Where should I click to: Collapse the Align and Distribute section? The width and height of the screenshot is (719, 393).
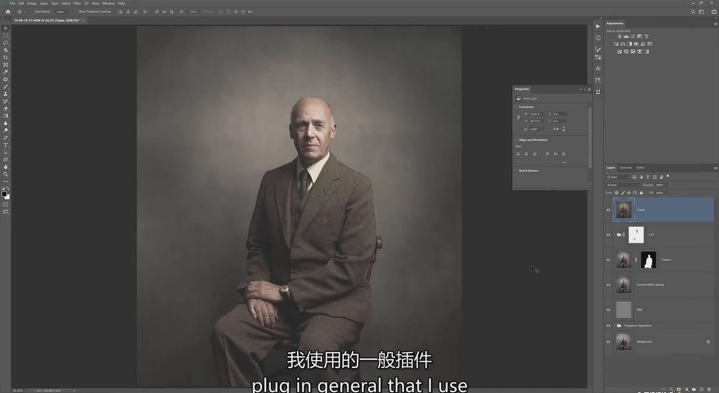516,140
